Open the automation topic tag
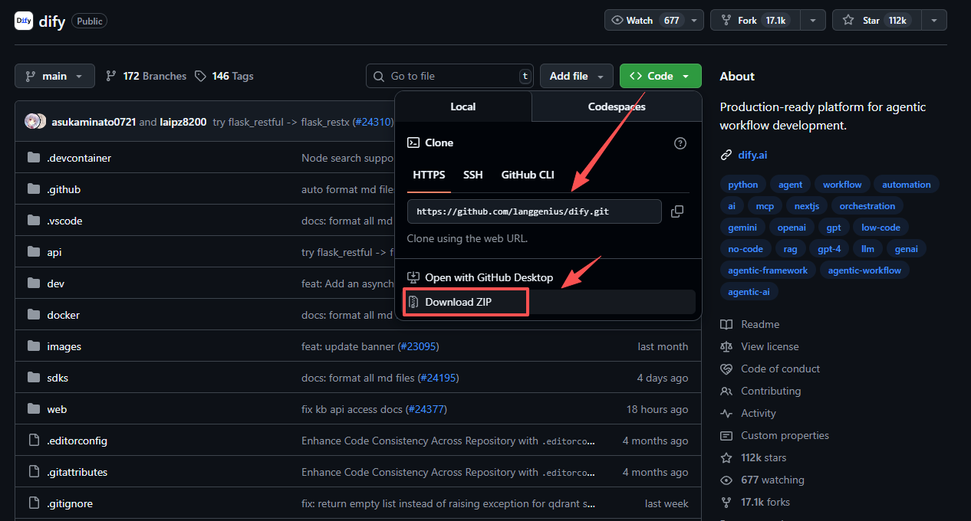971x521 pixels. click(907, 185)
